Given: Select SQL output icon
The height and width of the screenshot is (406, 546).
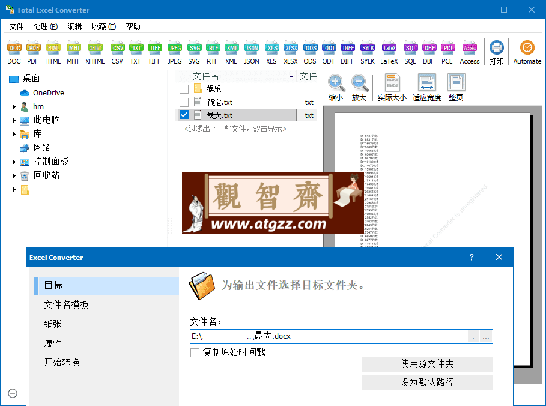Looking at the screenshot, I should pyautogui.click(x=410, y=48).
